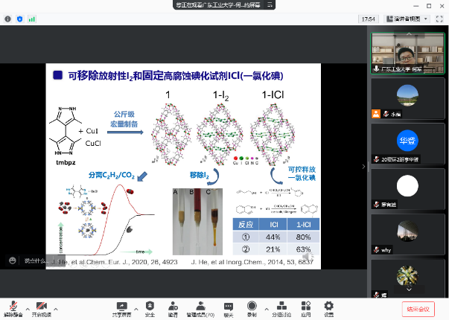
Task: Click the Invite participants icon
Action: point(173,307)
